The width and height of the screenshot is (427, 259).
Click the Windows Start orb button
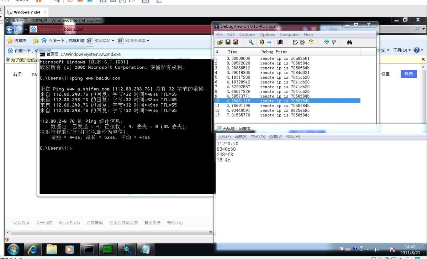(x=13, y=249)
